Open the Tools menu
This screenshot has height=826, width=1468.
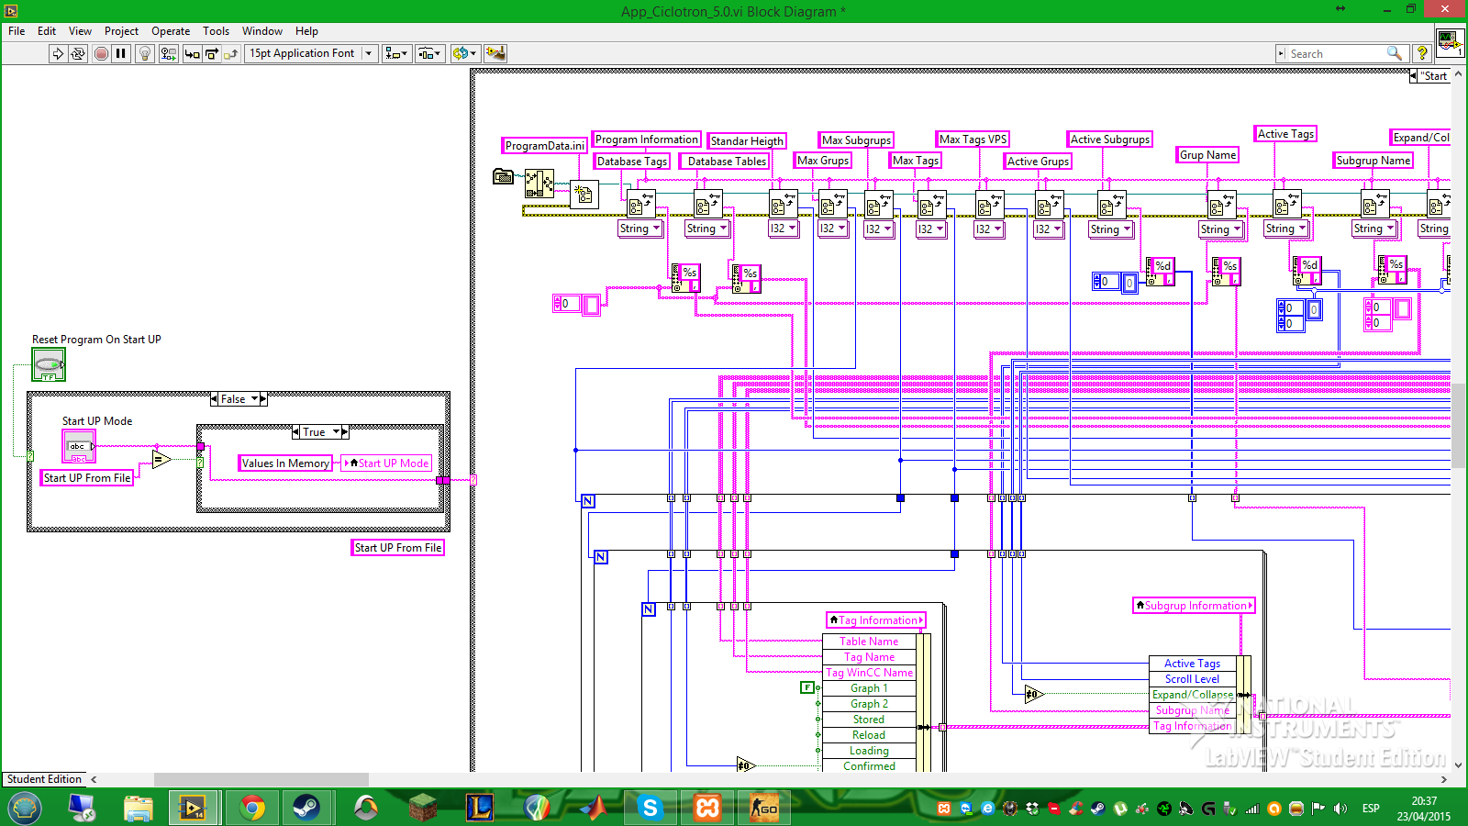(216, 31)
